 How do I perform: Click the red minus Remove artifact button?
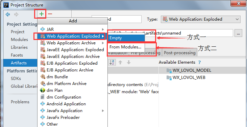tap(50, 14)
